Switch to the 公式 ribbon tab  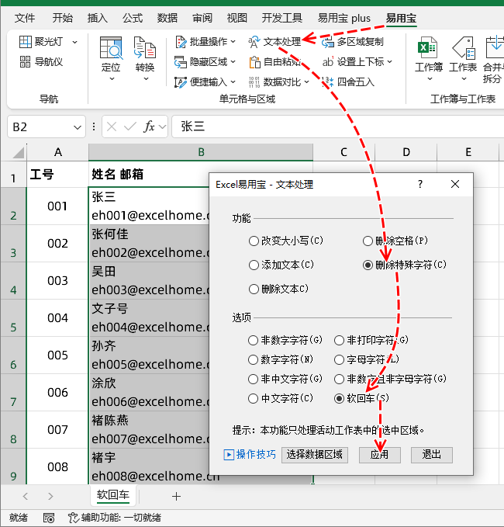pos(133,18)
